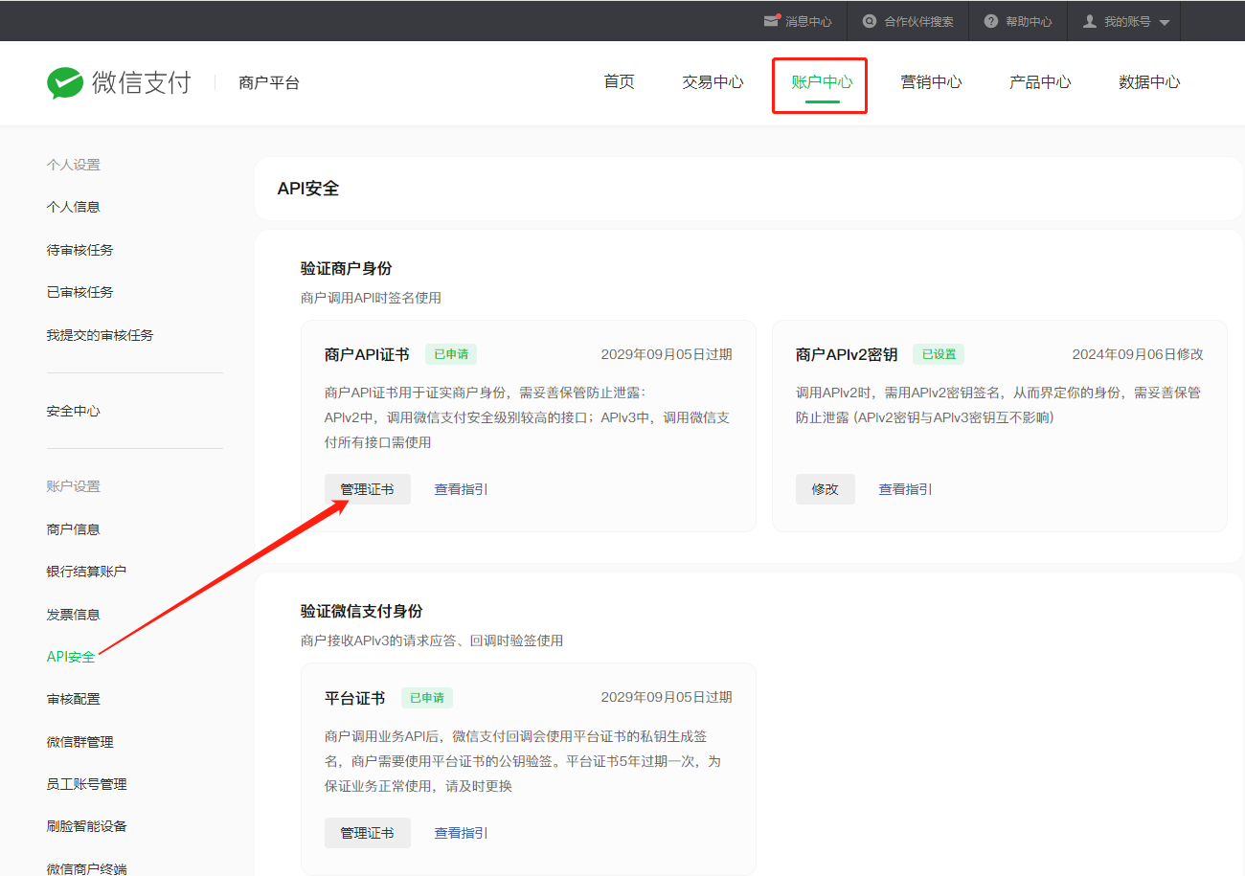Click 管理证书 under 商户API证书
Screen dimensions: 1245x876
click(368, 489)
